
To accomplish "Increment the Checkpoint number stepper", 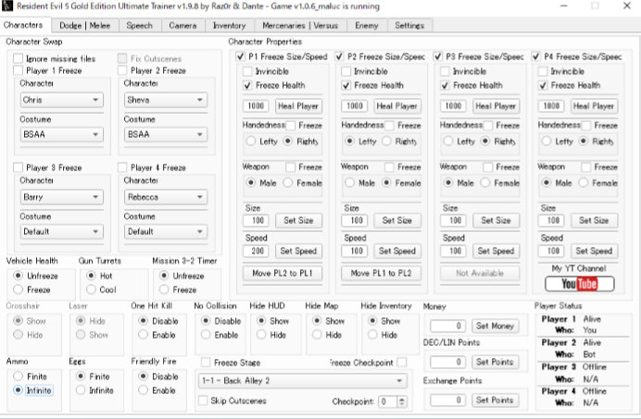I will (403, 398).
